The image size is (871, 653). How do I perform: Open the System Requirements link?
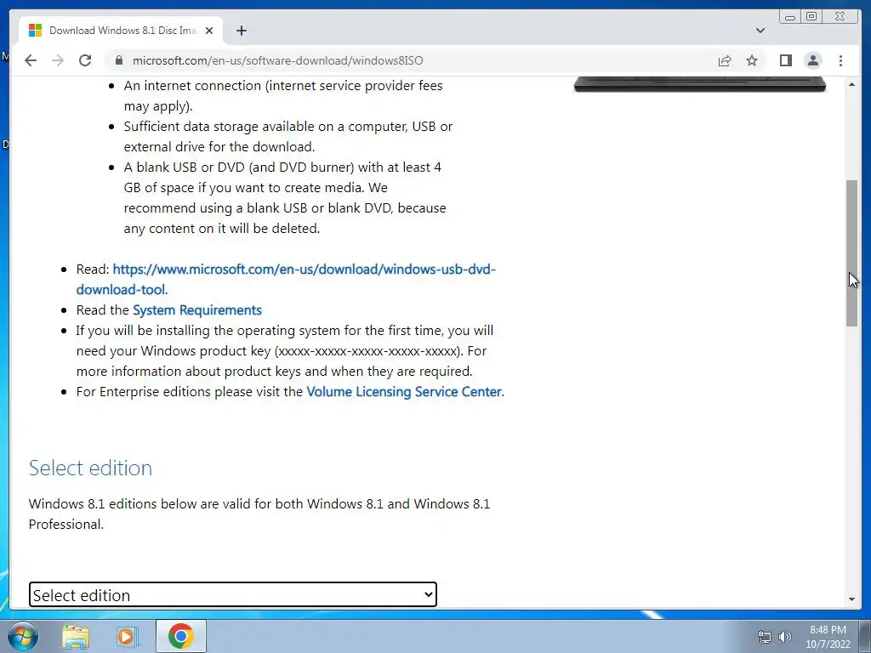click(x=197, y=309)
